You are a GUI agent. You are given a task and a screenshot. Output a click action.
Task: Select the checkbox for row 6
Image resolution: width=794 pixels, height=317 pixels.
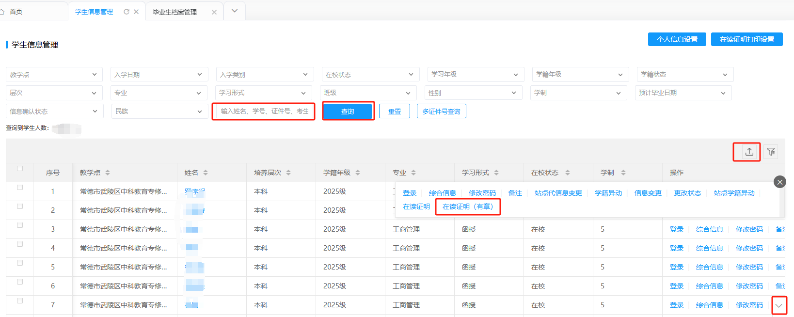(x=20, y=282)
